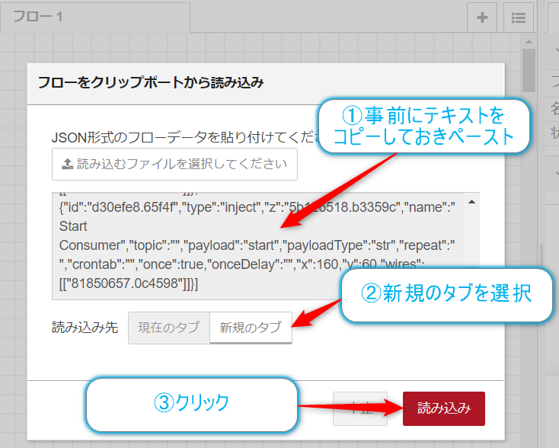The height and width of the screenshot is (448, 559).
Task: Click the 読み込むファイルを選択してください file button
Action: pos(174,164)
